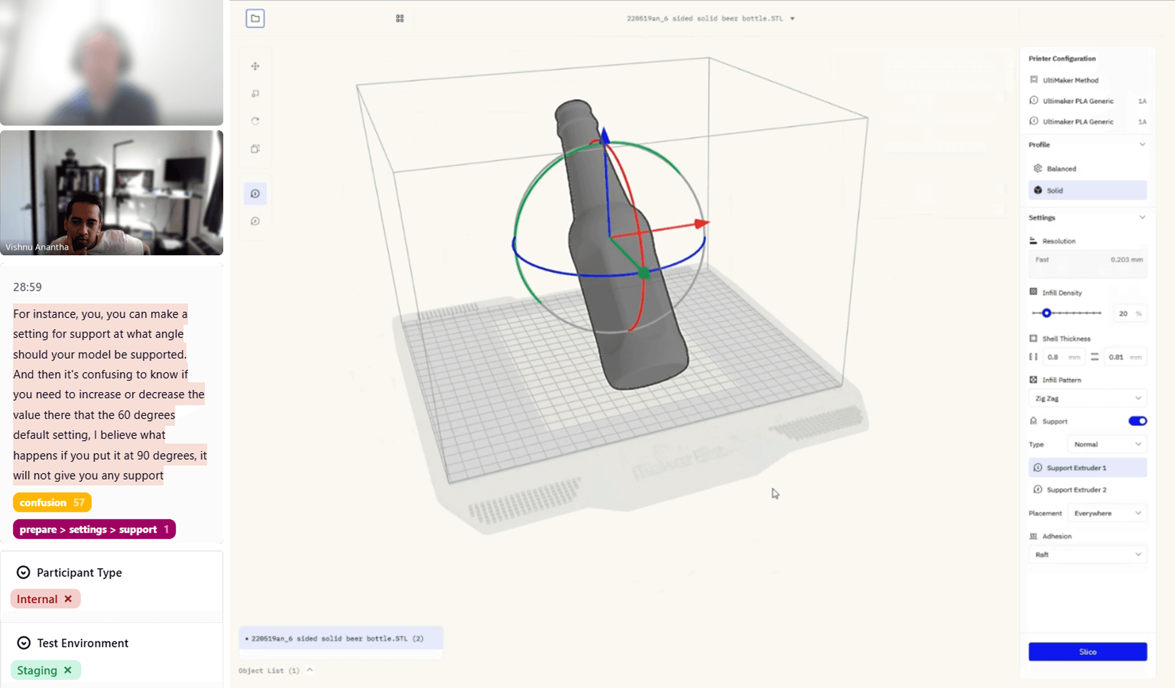Viewport: 1175px width, 688px height.
Task: Toggle the Support switch off
Action: click(x=1137, y=421)
